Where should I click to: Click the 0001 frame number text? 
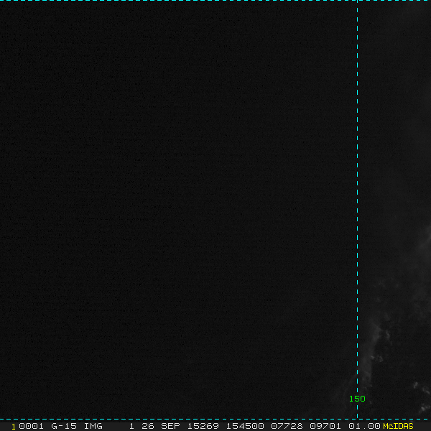click(x=32, y=426)
